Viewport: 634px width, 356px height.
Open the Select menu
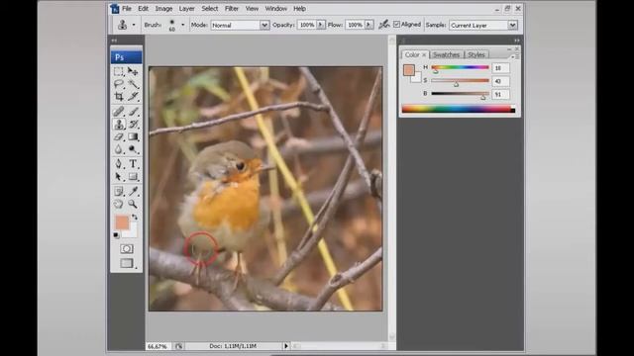210,9
